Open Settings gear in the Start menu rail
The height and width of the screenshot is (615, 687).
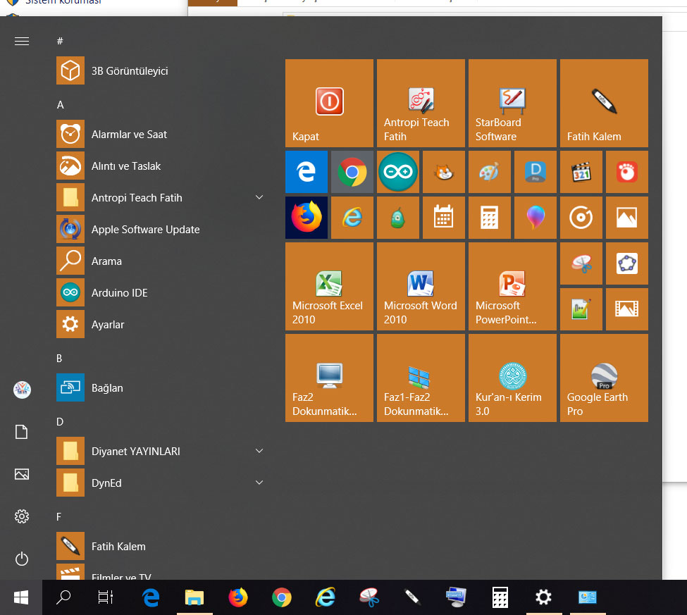[x=22, y=516]
